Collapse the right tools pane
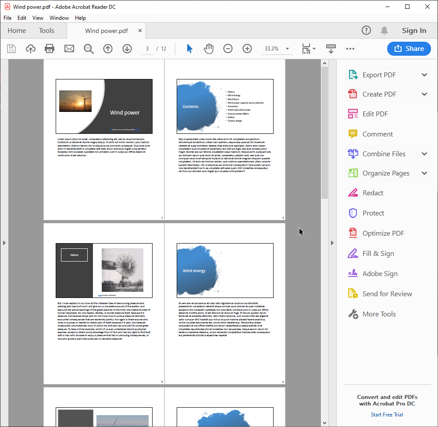The width and height of the screenshot is (438, 427). coord(332,243)
